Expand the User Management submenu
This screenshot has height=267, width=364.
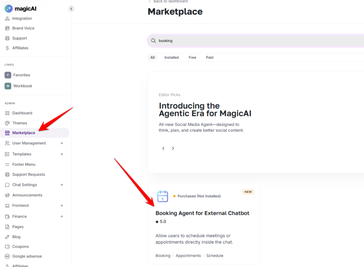coord(62,143)
